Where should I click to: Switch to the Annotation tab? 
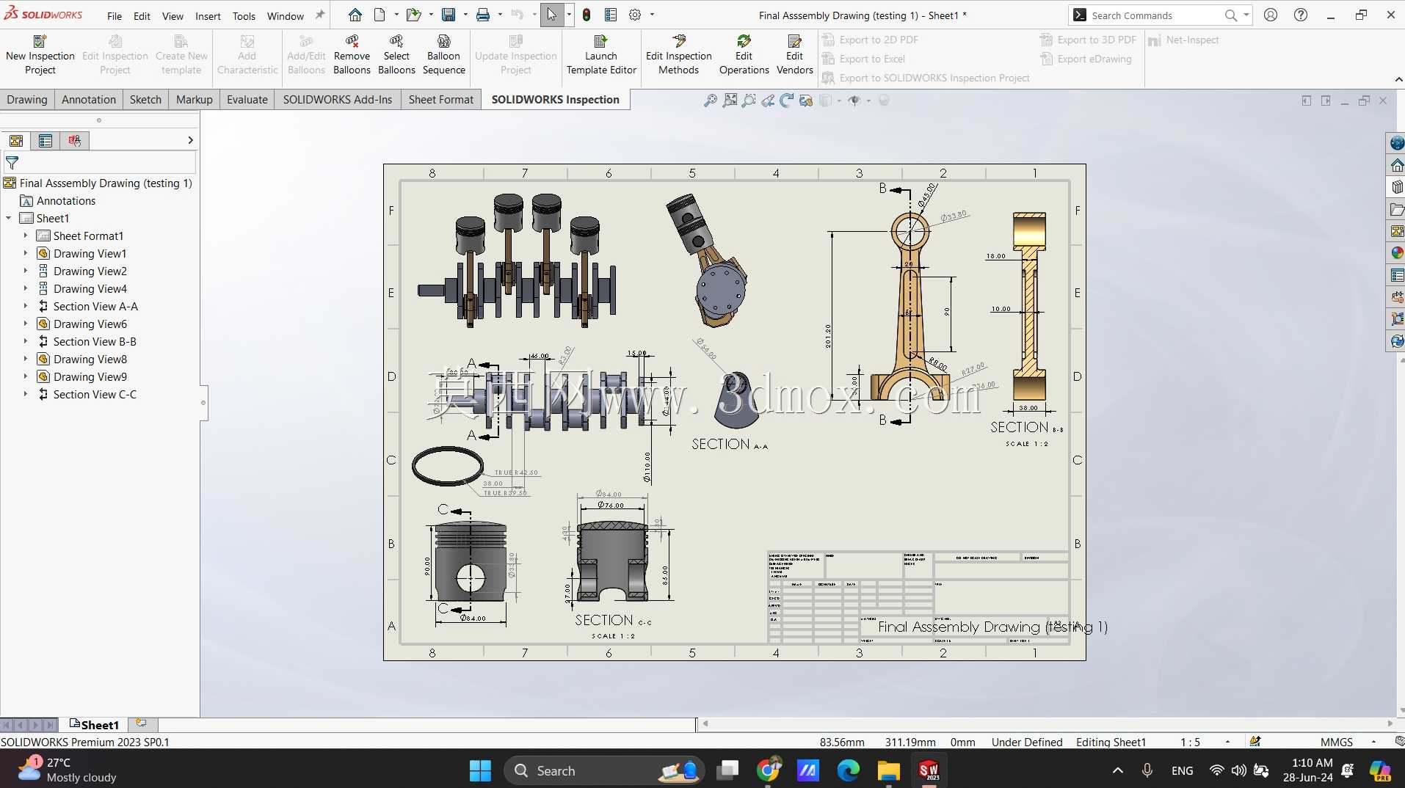89,100
